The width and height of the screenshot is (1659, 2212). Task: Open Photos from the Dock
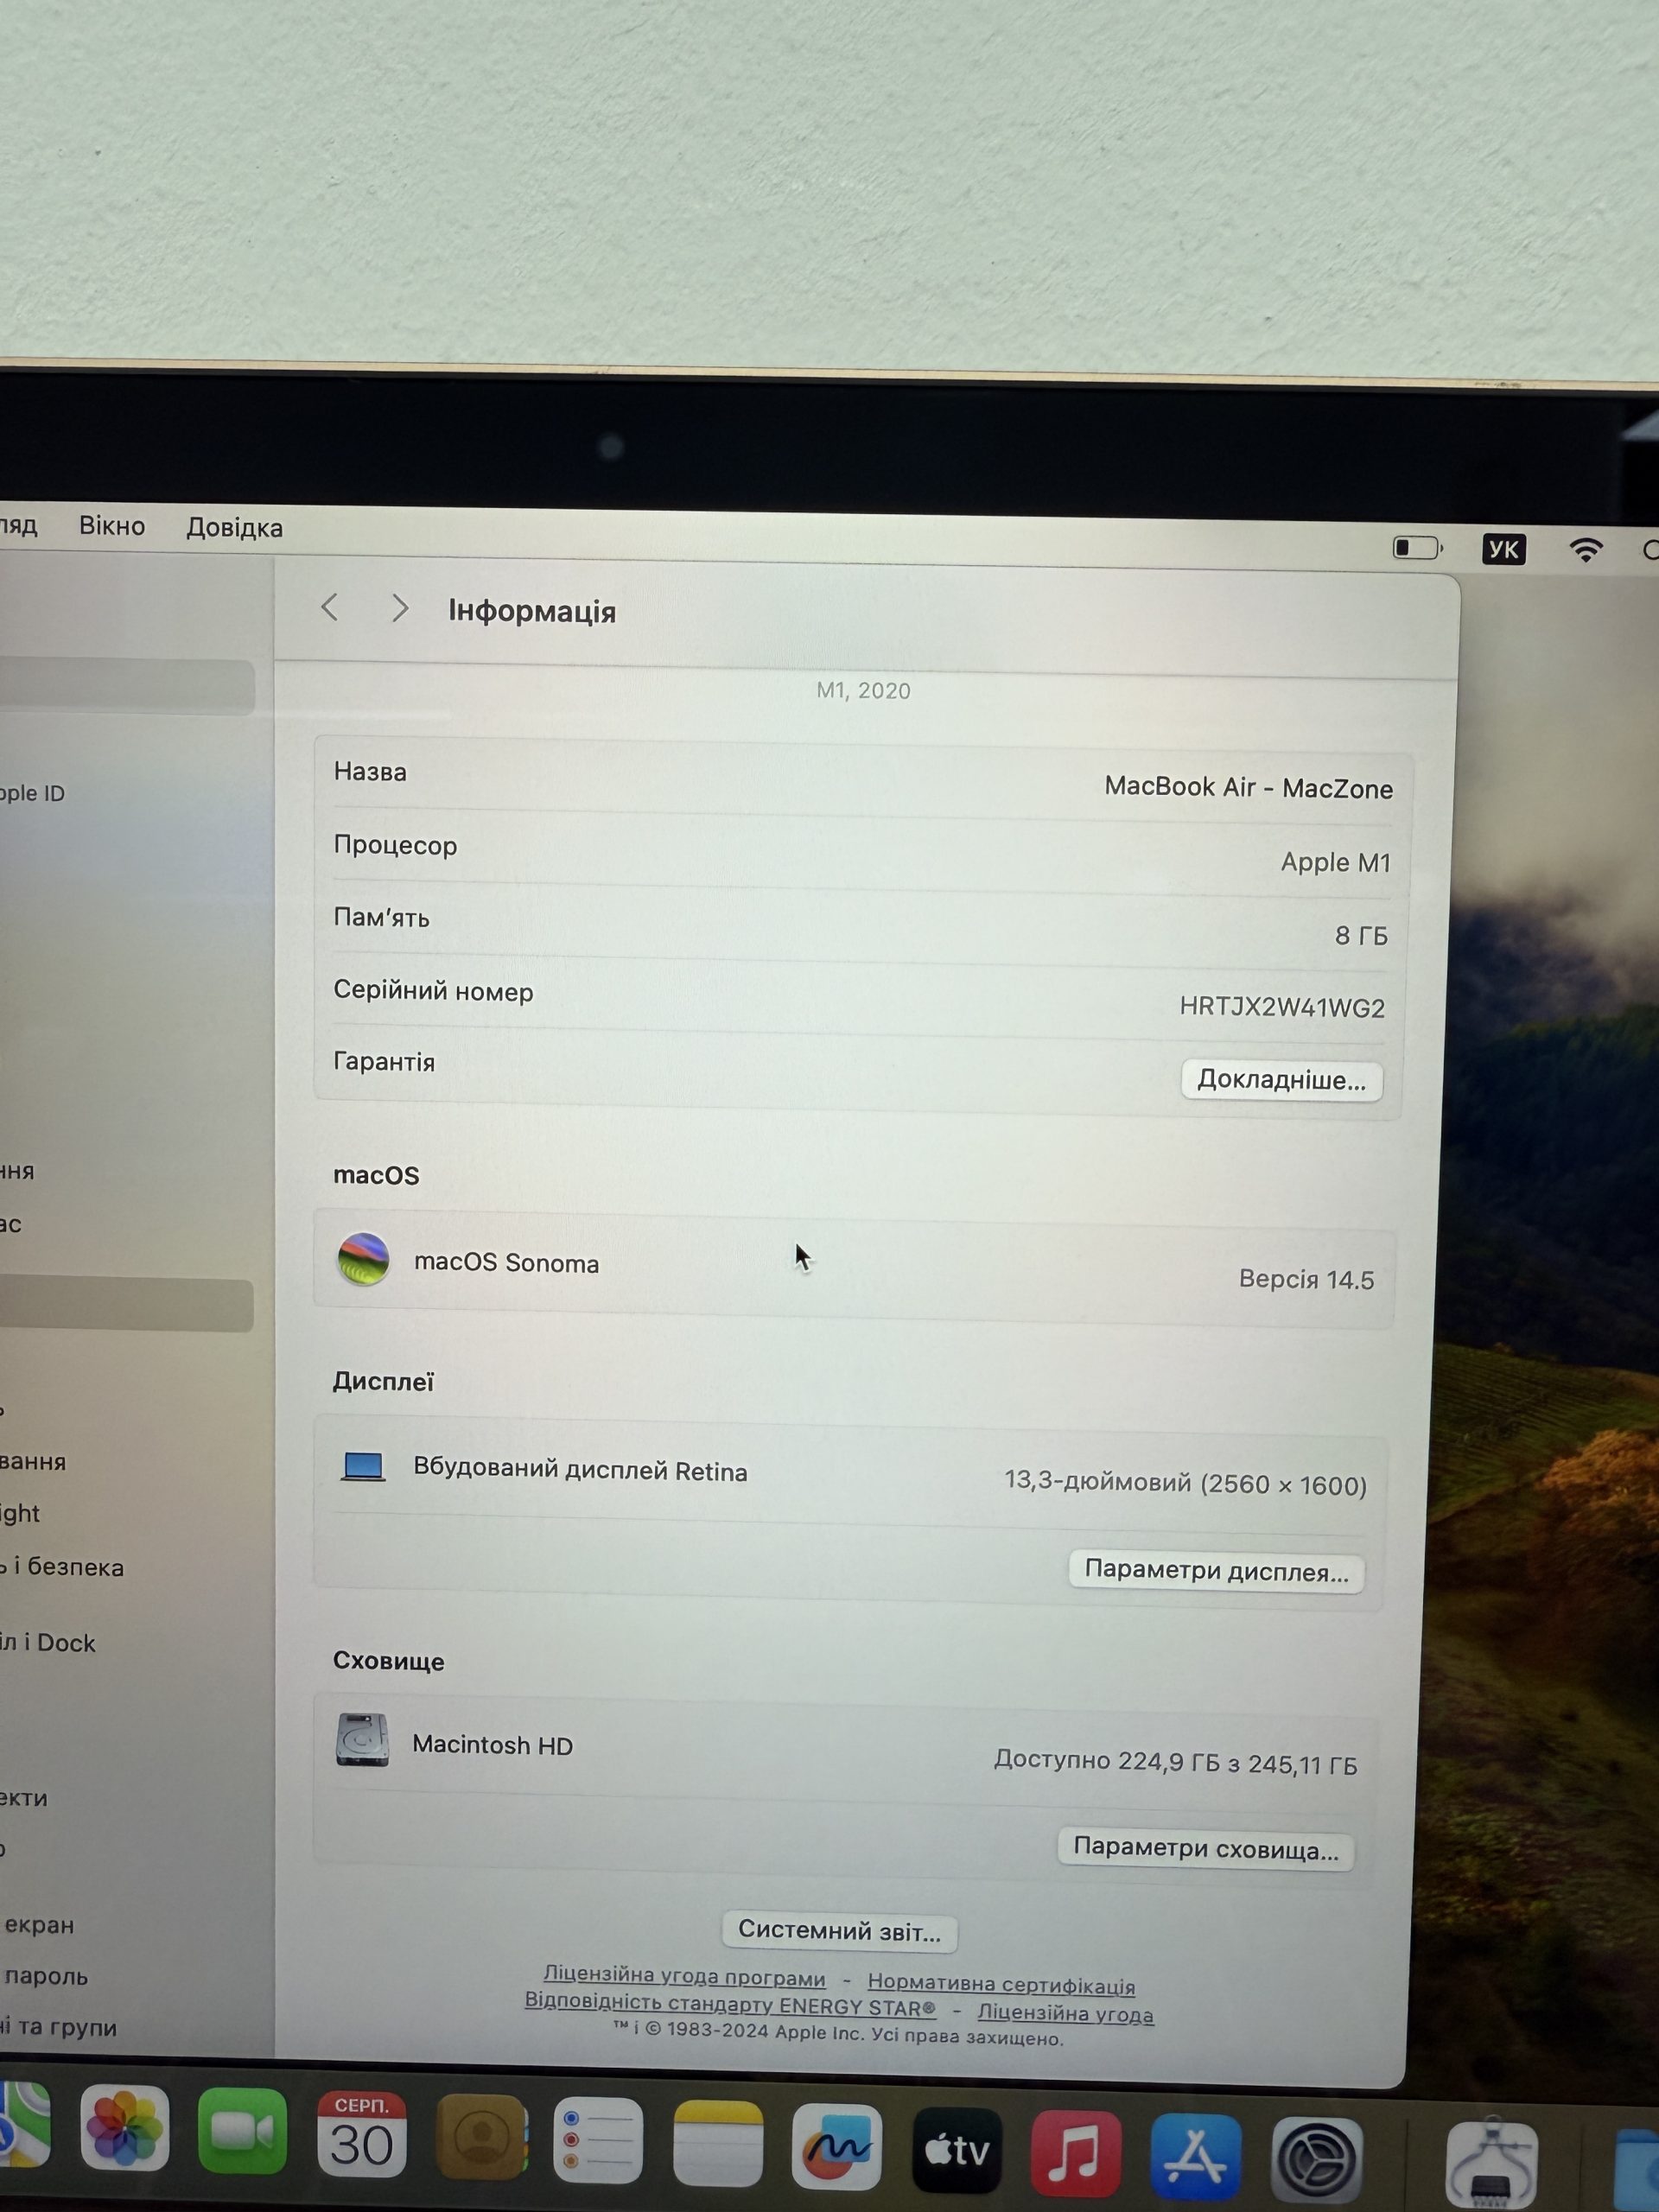pos(125,2128)
